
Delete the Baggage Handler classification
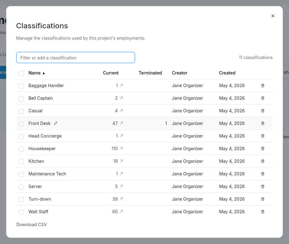263,86
